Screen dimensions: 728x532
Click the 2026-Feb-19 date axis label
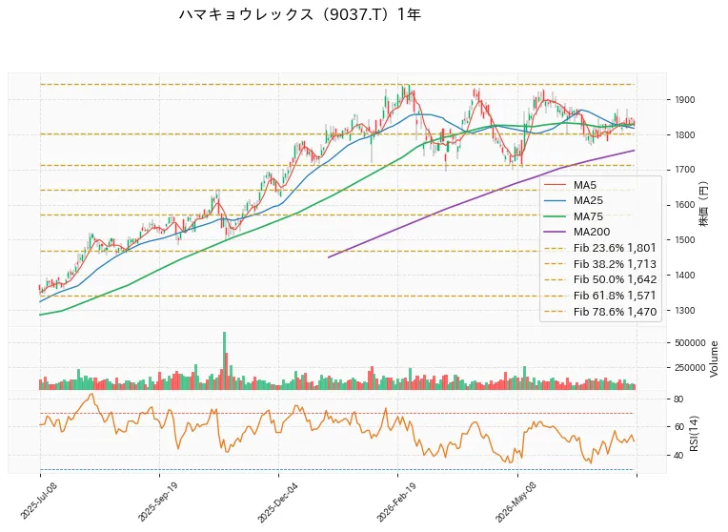(x=395, y=501)
